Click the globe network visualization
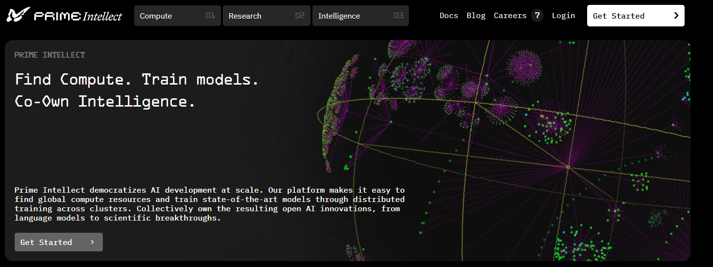713x267 pixels. 503,151
